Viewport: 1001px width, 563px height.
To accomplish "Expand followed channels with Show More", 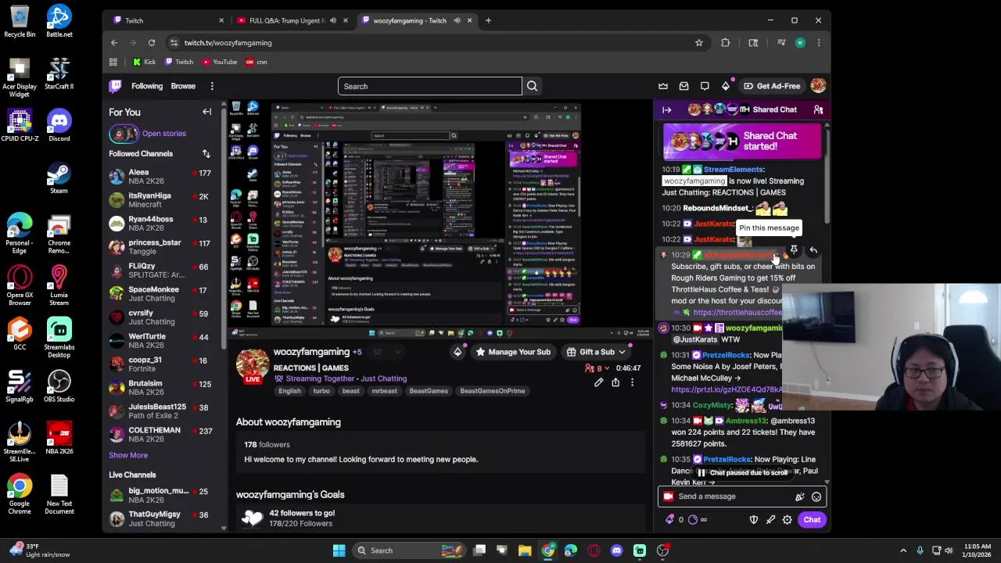I will [128, 455].
